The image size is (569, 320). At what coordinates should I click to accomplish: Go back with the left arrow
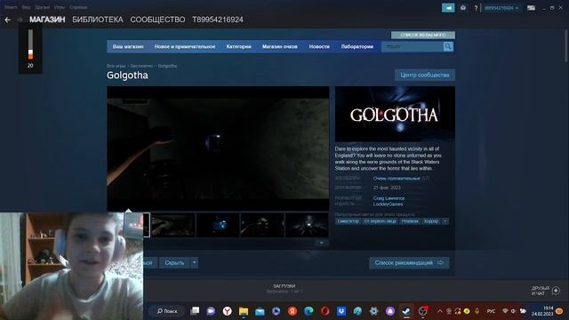(x=7, y=20)
